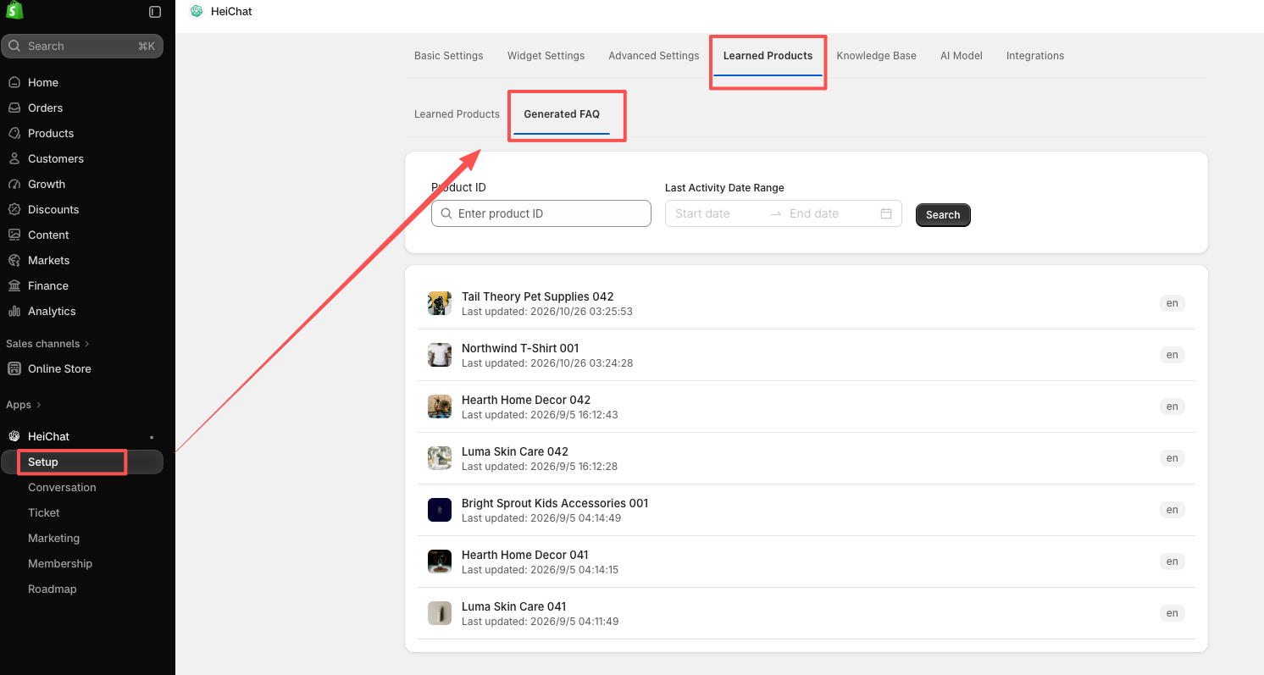Image resolution: width=1264 pixels, height=675 pixels.
Task: Switch to the Widget Settings tab
Action: [x=546, y=56]
